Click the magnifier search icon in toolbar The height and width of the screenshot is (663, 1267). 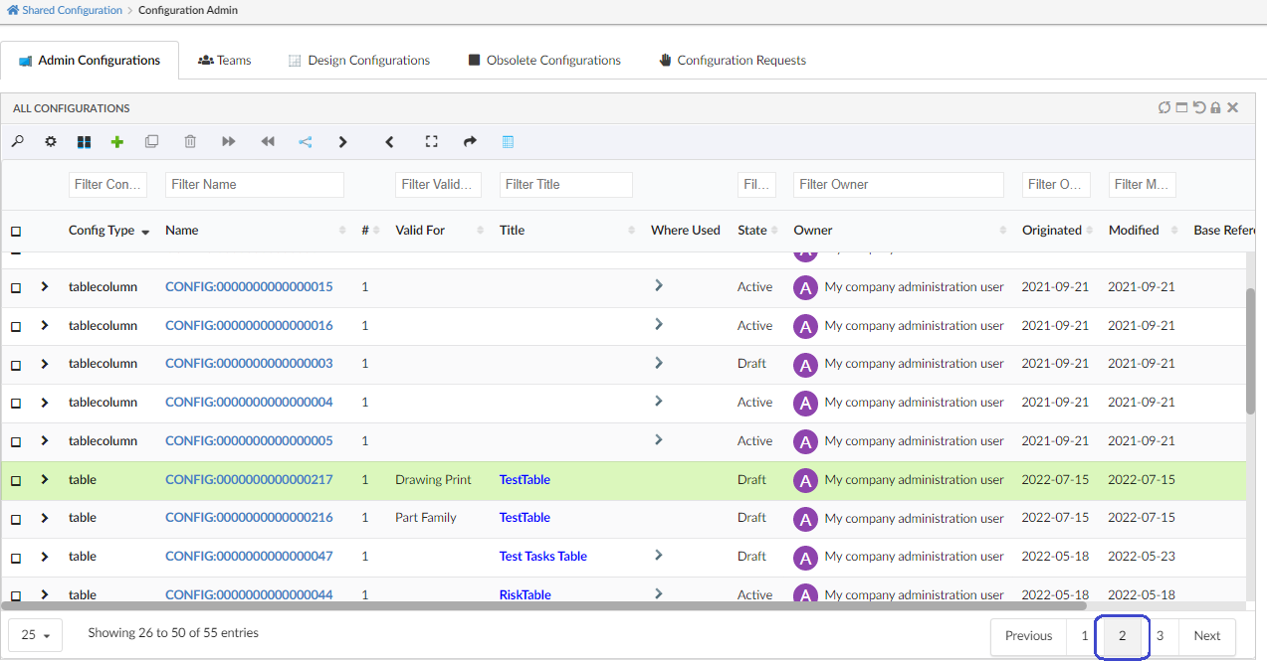click(x=18, y=142)
